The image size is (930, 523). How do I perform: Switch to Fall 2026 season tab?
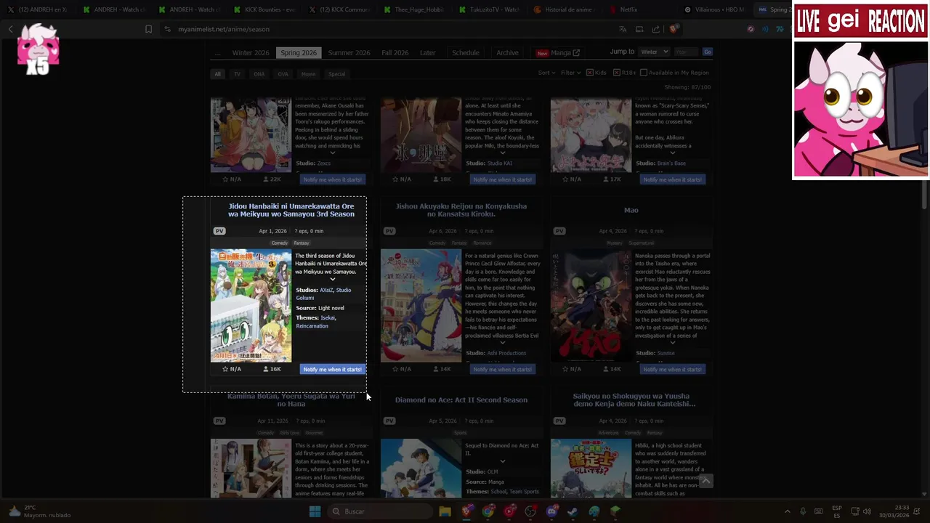coord(396,53)
